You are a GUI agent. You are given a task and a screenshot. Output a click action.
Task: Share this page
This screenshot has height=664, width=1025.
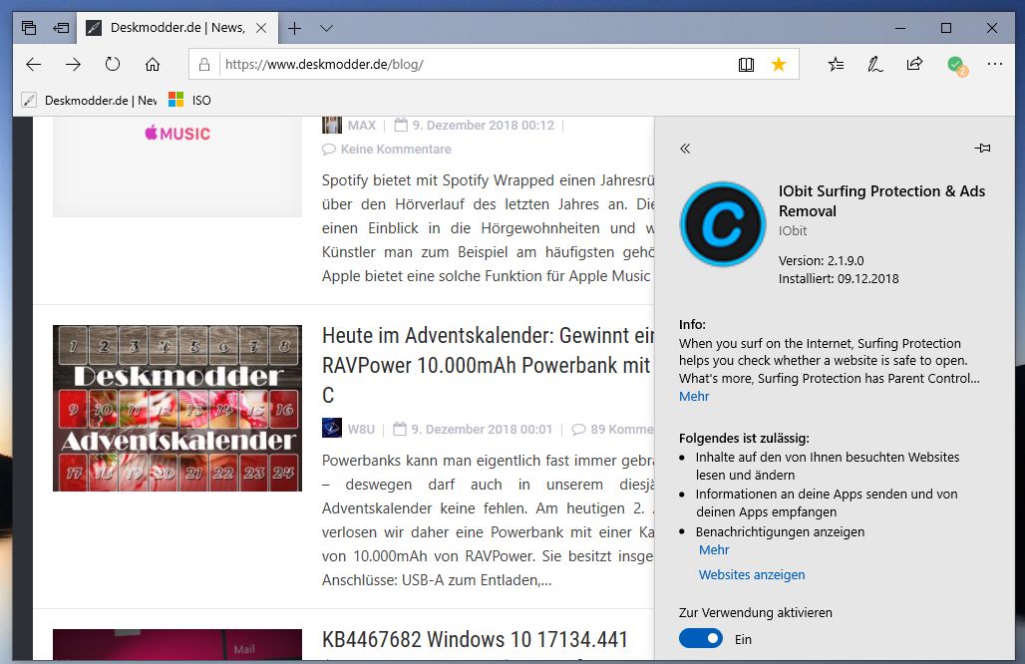(x=914, y=64)
